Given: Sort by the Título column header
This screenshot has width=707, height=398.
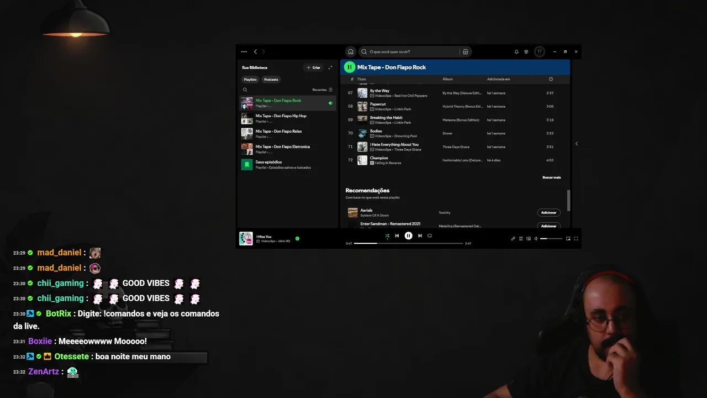Looking at the screenshot, I should (361, 79).
